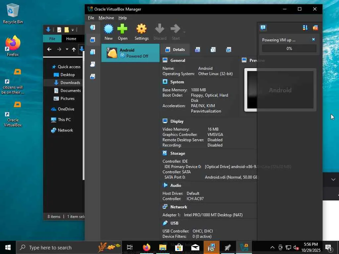
Task: Switch to the Details tab
Action: pos(175,50)
